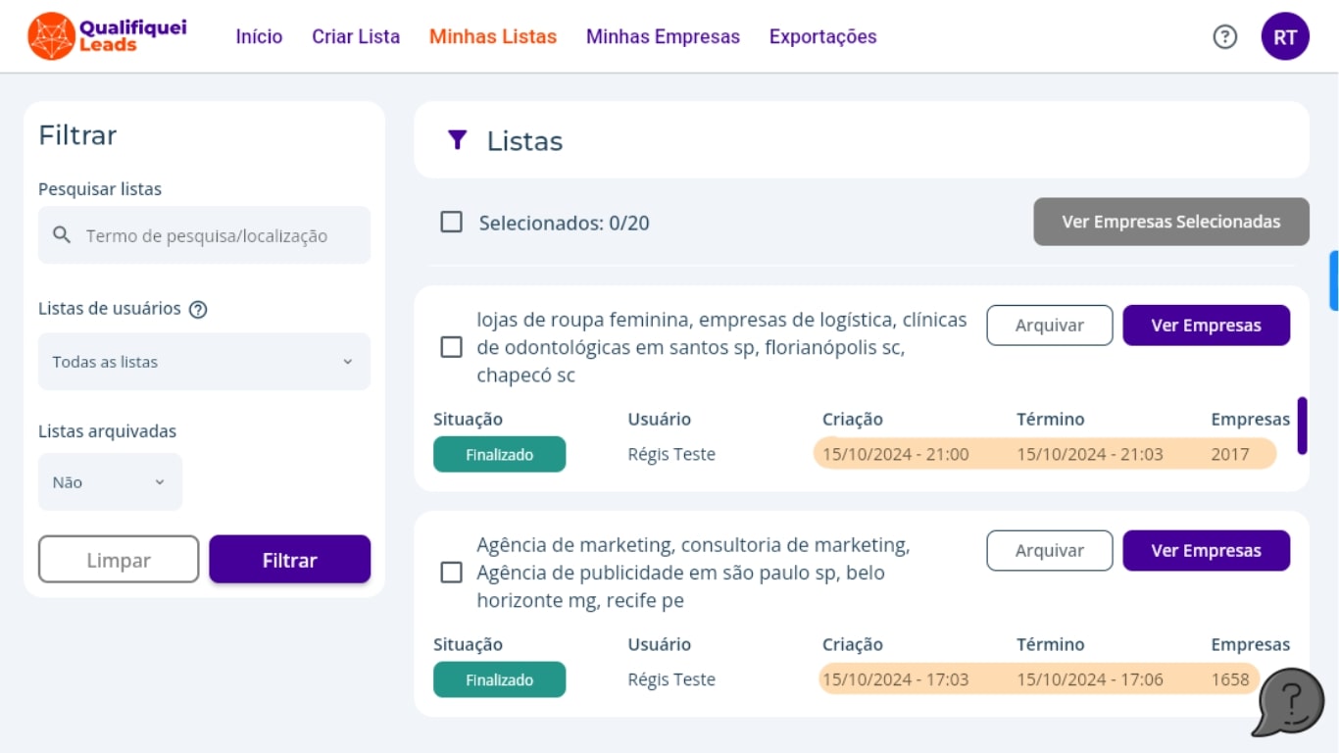Click the 2017 companies count
This screenshot has height=753, width=1339.
[1230, 454]
